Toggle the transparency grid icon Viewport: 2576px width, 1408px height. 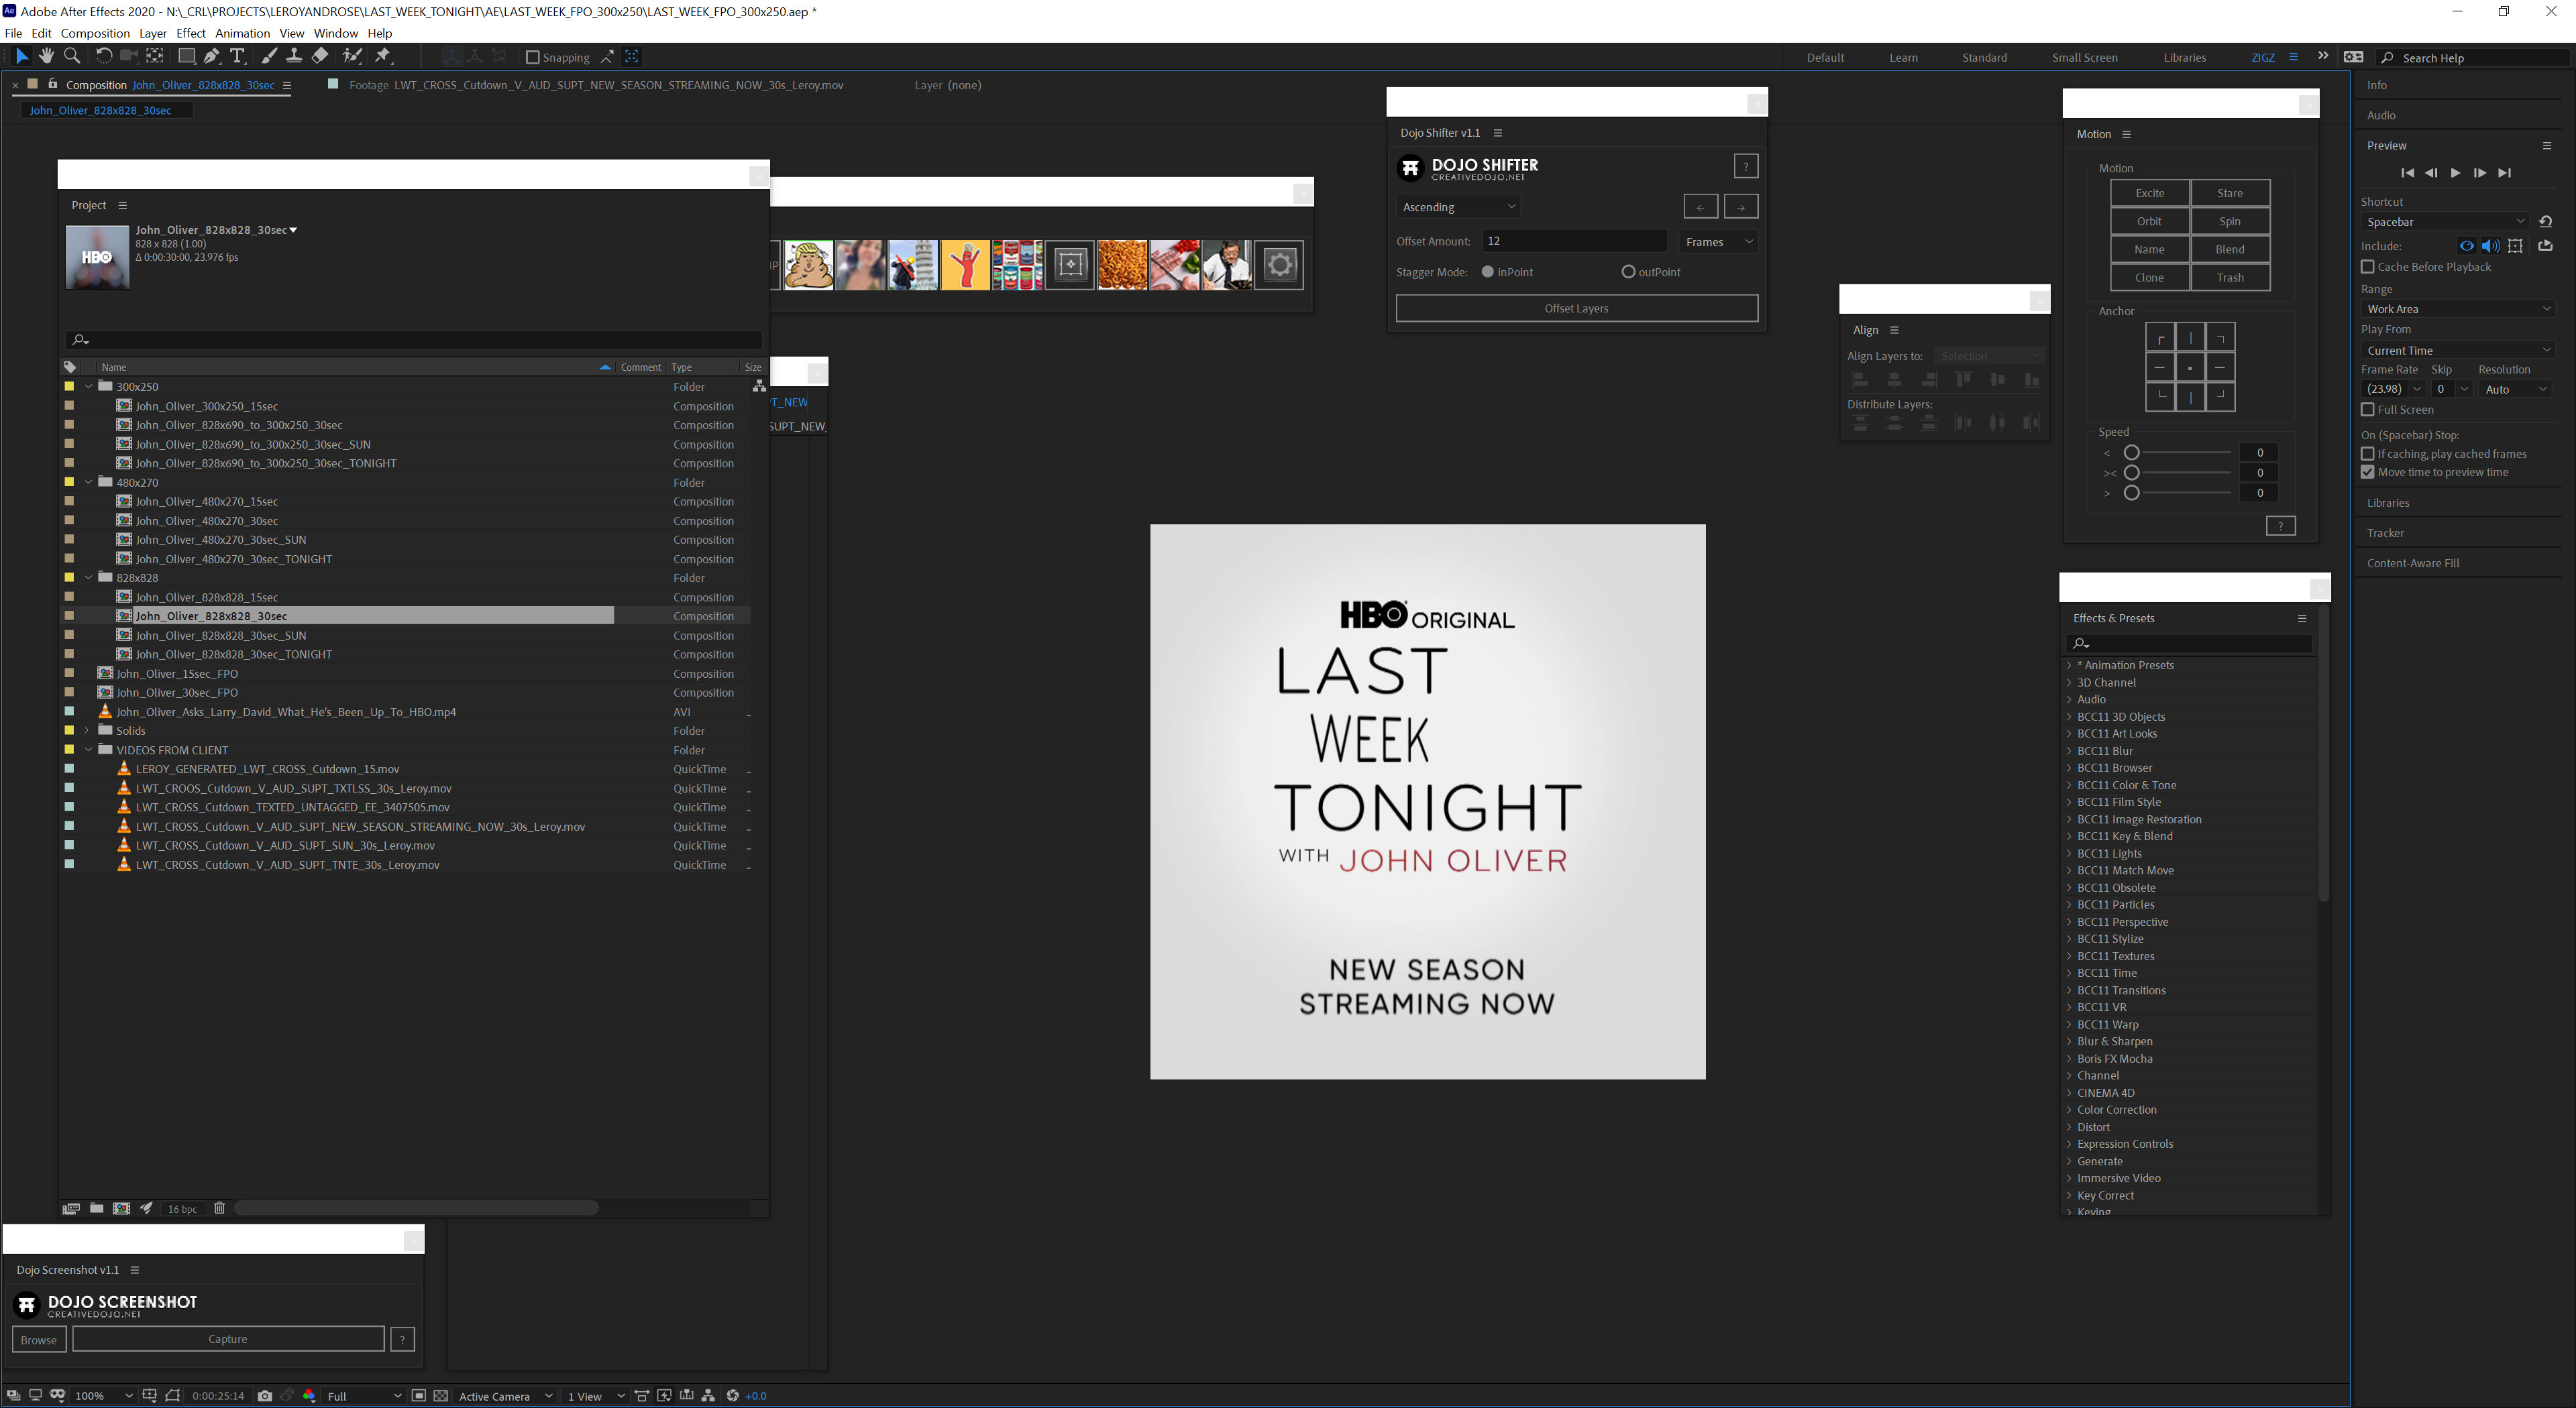click(x=441, y=1396)
